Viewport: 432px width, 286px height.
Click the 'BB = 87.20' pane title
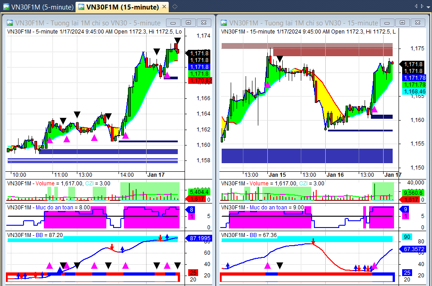[x=35, y=235]
